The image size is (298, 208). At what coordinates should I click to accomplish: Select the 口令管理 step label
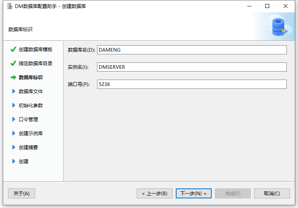tap(28, 119)
